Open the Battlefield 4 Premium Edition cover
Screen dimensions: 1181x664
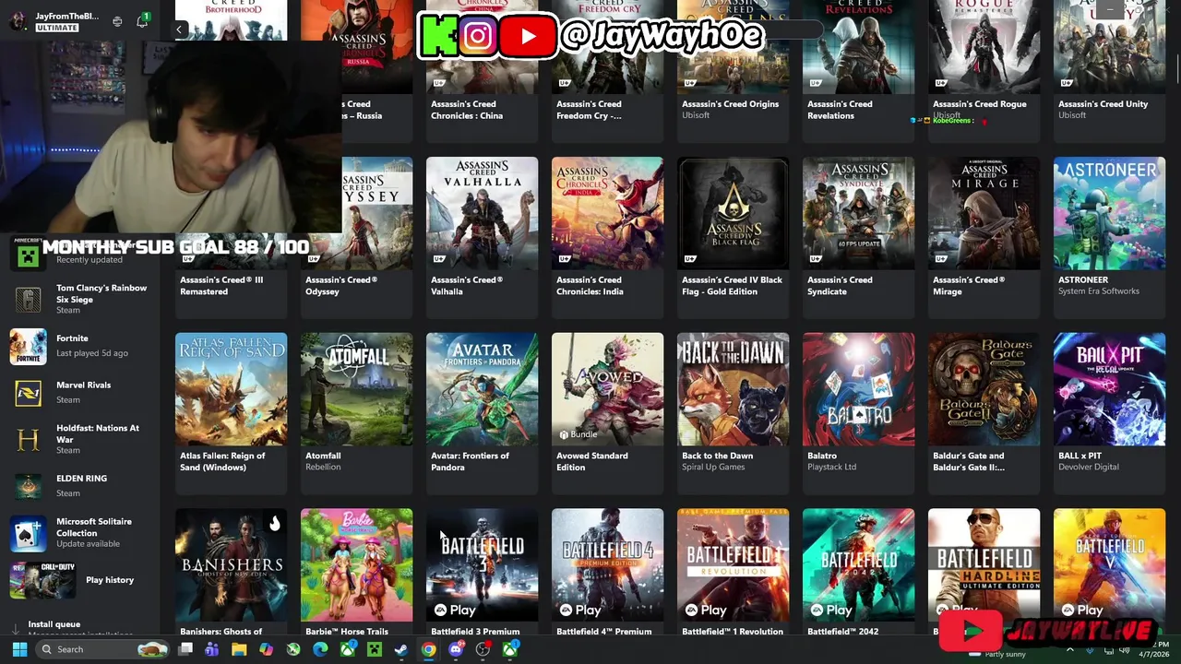click(x=607, y=565)
